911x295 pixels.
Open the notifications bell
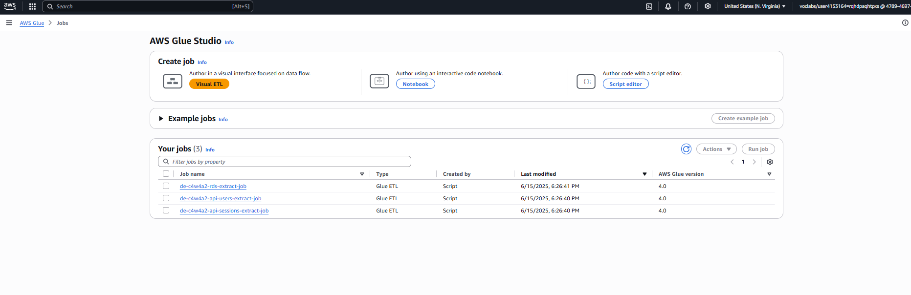668,6
